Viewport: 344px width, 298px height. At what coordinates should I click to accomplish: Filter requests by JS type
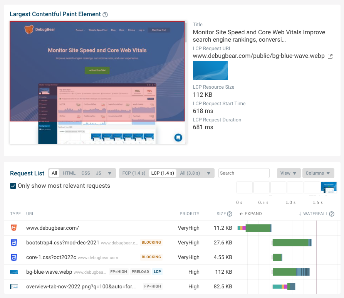tap(99, 173)
